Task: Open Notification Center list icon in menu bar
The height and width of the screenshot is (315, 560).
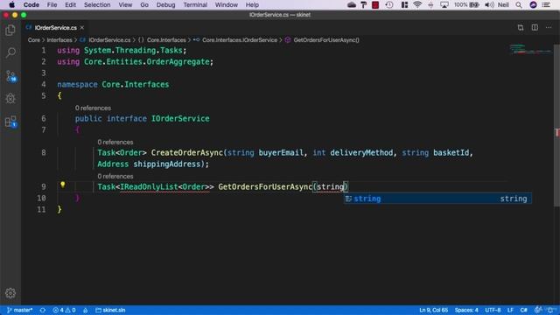Action: pos(546,4)
